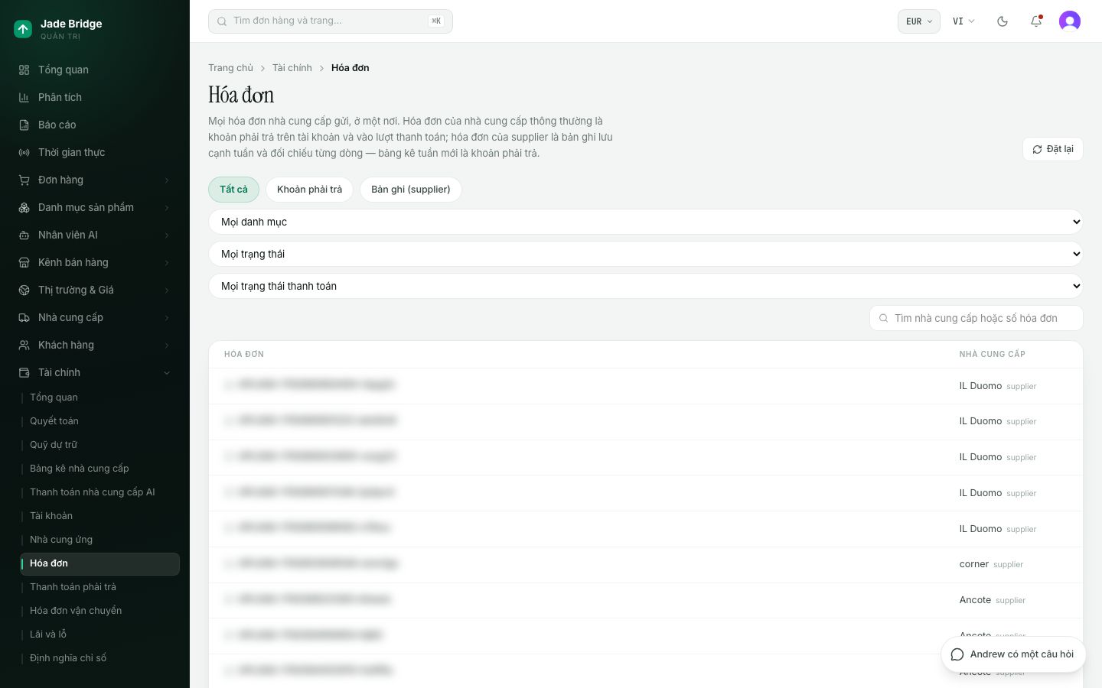Select the Khoản phải trả filter tab
The height and width of the screenshot is (688, 1102).
click(x=309, y=190)
